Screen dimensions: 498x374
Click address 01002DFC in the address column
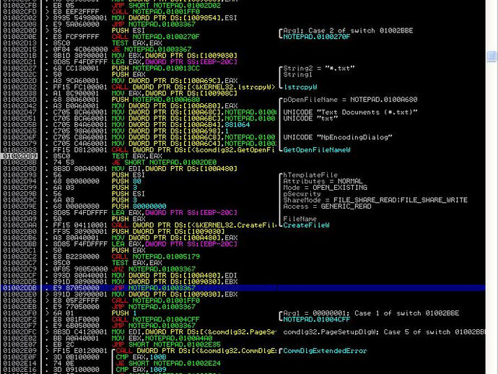[x=19, y=332]
